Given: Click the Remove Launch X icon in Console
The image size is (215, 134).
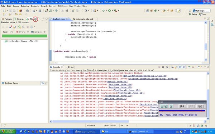Looking at the screenshot, I should pyautogui.click(x=163, y=67).
